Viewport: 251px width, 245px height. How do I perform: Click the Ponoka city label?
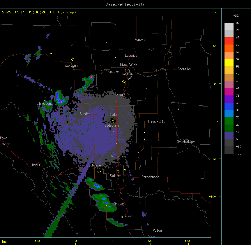140,40
